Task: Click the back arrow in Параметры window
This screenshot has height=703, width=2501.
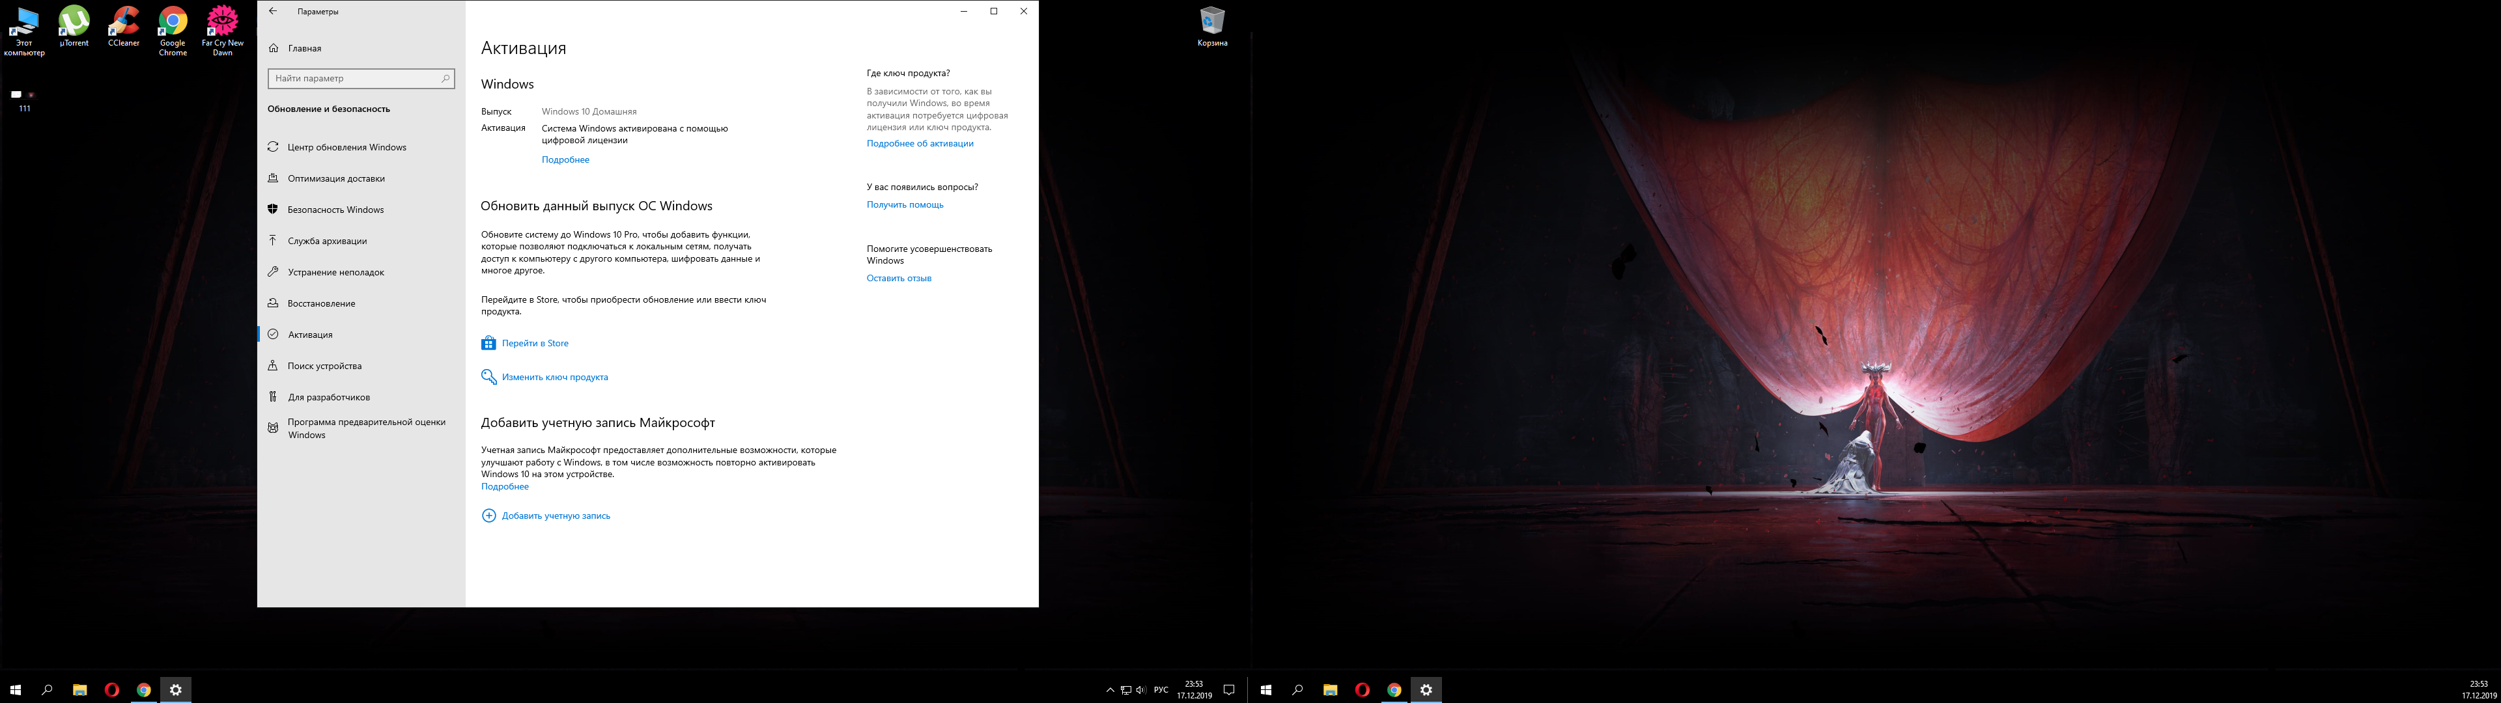Action: [x=273, y=12]
